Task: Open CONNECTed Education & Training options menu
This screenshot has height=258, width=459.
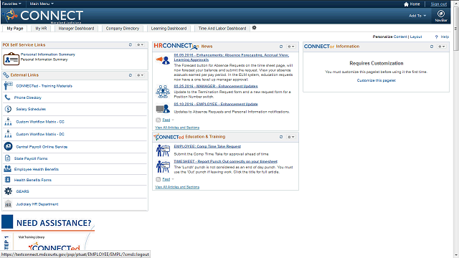Action: coord(291,137)
